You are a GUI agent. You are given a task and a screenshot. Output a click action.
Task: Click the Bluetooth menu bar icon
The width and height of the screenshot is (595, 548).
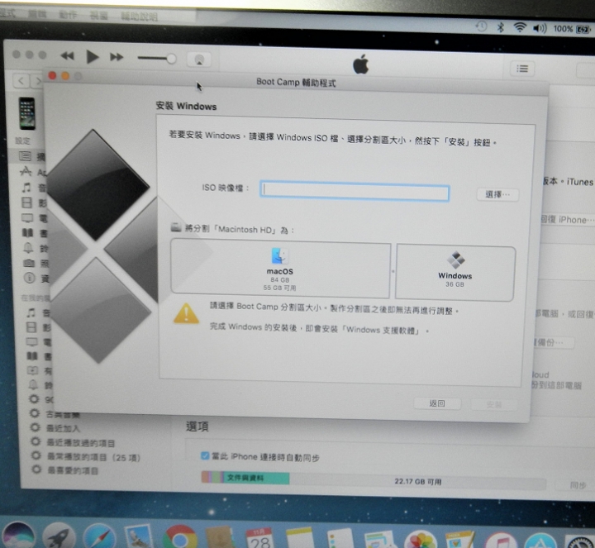500,27
